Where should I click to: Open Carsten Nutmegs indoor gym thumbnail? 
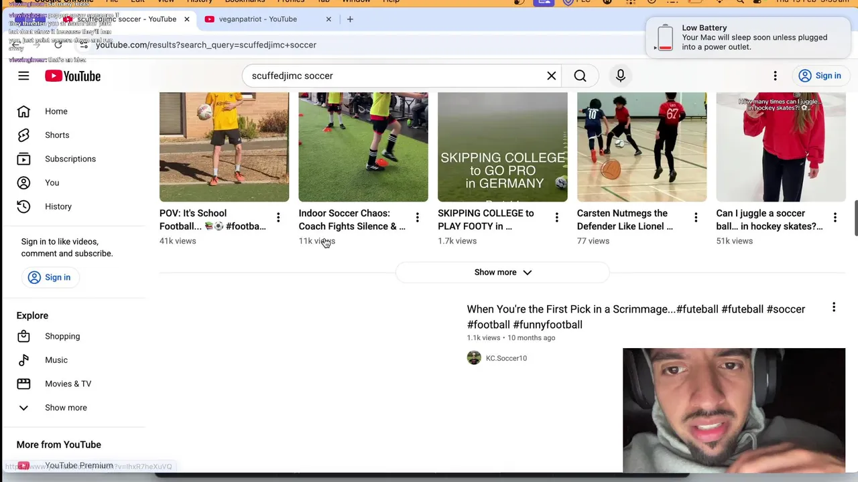pyautogui.click(x=641, y=147)
